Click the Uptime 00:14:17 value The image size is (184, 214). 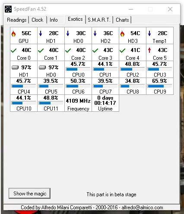105,103
